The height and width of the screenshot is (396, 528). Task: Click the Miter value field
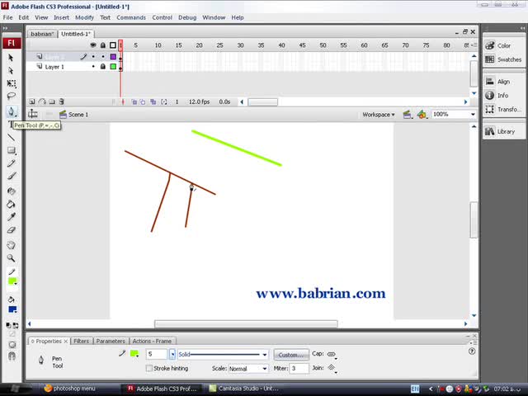click(299, 369)
